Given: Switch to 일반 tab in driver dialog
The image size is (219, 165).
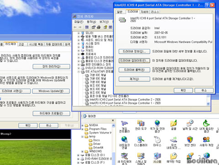Looking at the screenshot, I should (120, 12).
